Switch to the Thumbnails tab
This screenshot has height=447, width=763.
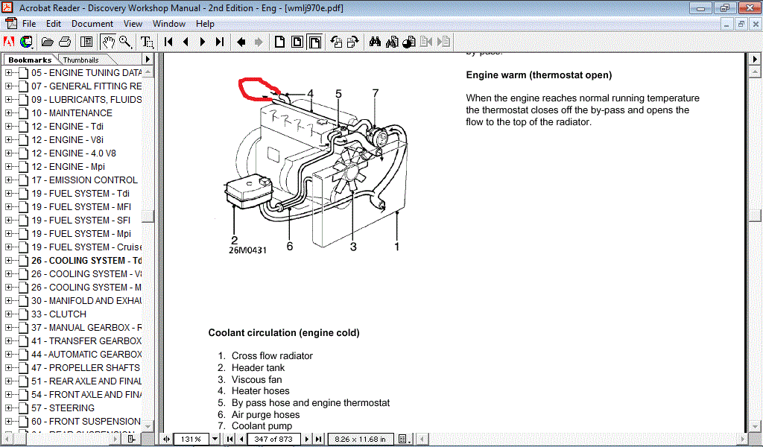tap(80, 60)
